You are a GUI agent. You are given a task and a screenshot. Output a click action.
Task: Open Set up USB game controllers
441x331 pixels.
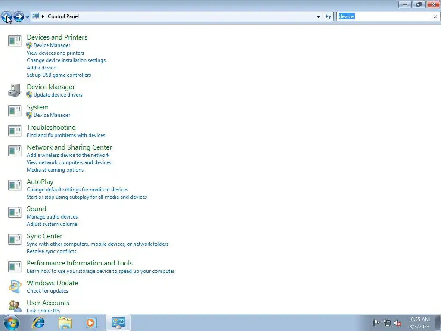tap(59, 75)
